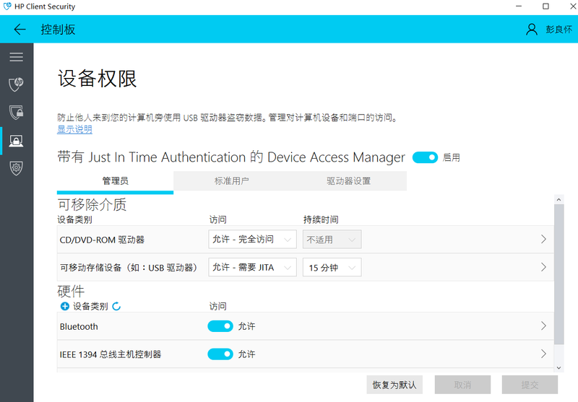
Task: Click the user profile icon 彭良怀
Action: (532, 30)
